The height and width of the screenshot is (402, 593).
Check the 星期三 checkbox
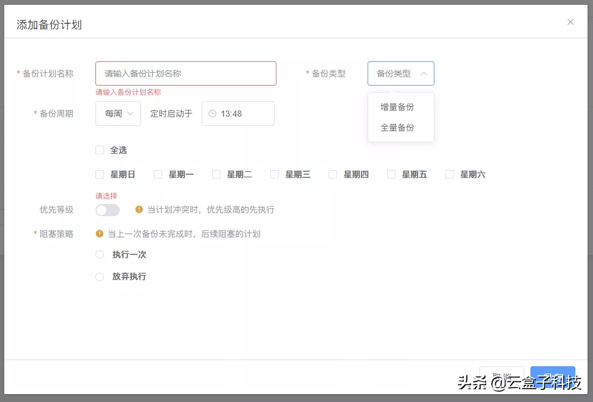point(275,174)
